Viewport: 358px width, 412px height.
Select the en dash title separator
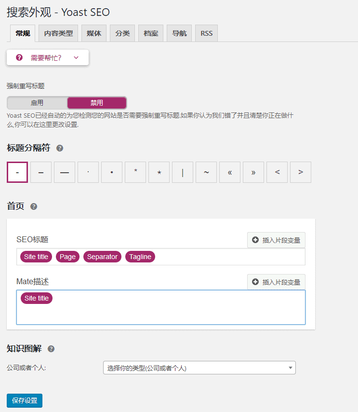(41, 172)
